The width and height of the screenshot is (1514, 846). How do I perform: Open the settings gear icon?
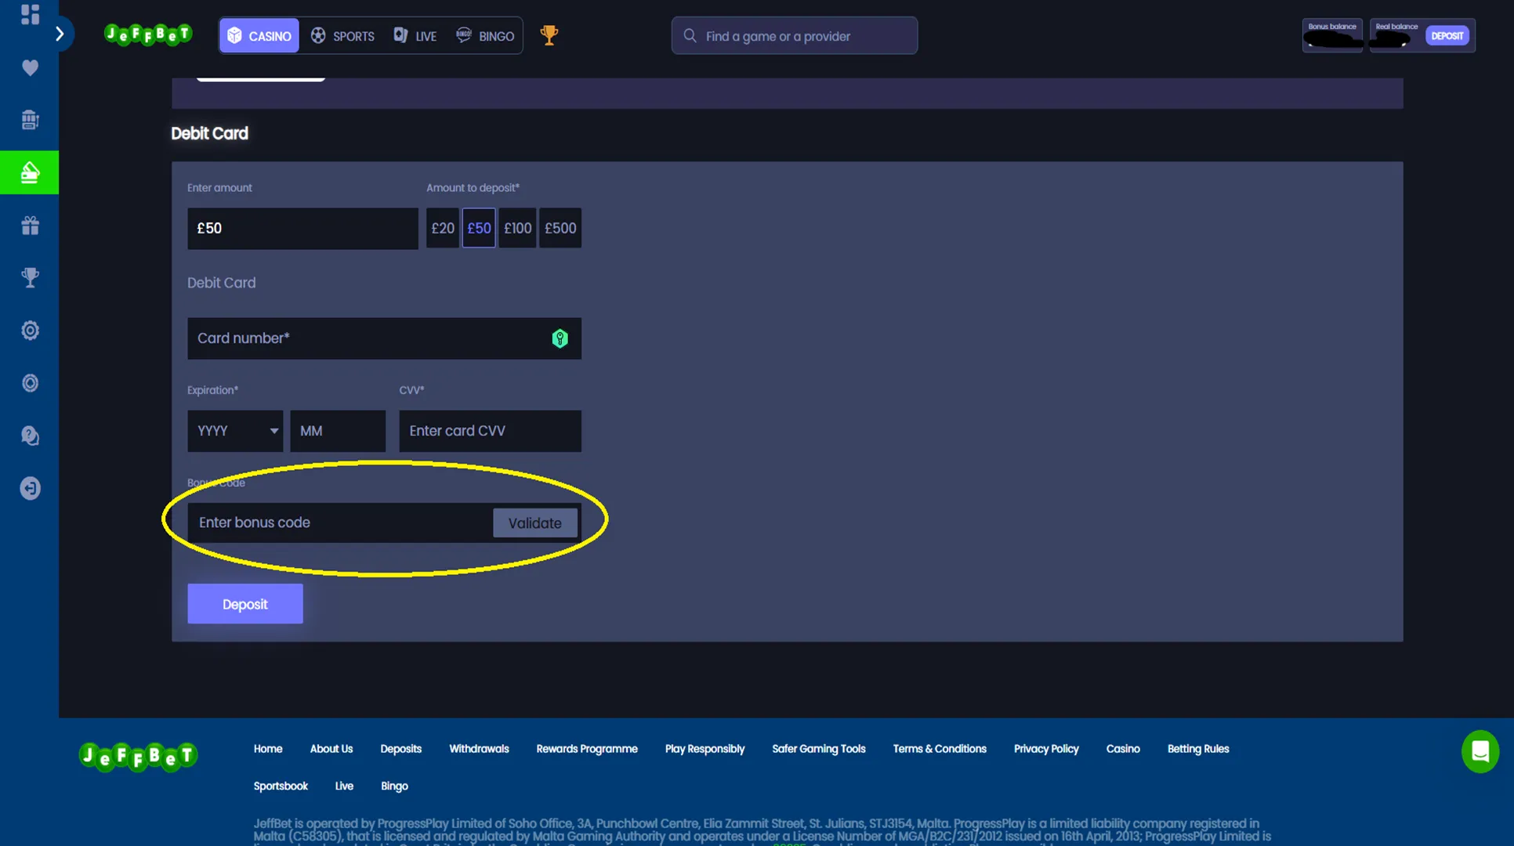pyautogui.click(x=29, y=330)
